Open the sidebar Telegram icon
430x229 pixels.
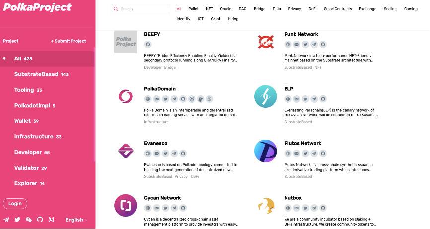tap(6, 219)
